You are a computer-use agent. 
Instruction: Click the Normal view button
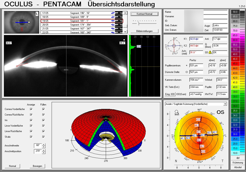[x=12, y=166]
